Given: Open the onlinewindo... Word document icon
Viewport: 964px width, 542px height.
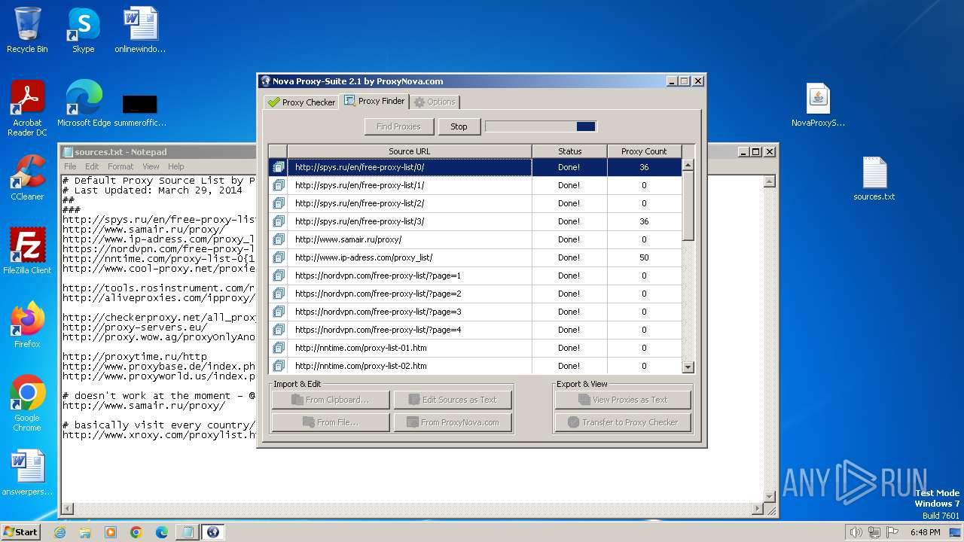Looking at the screenshot, I should click(x=140, y=30).
